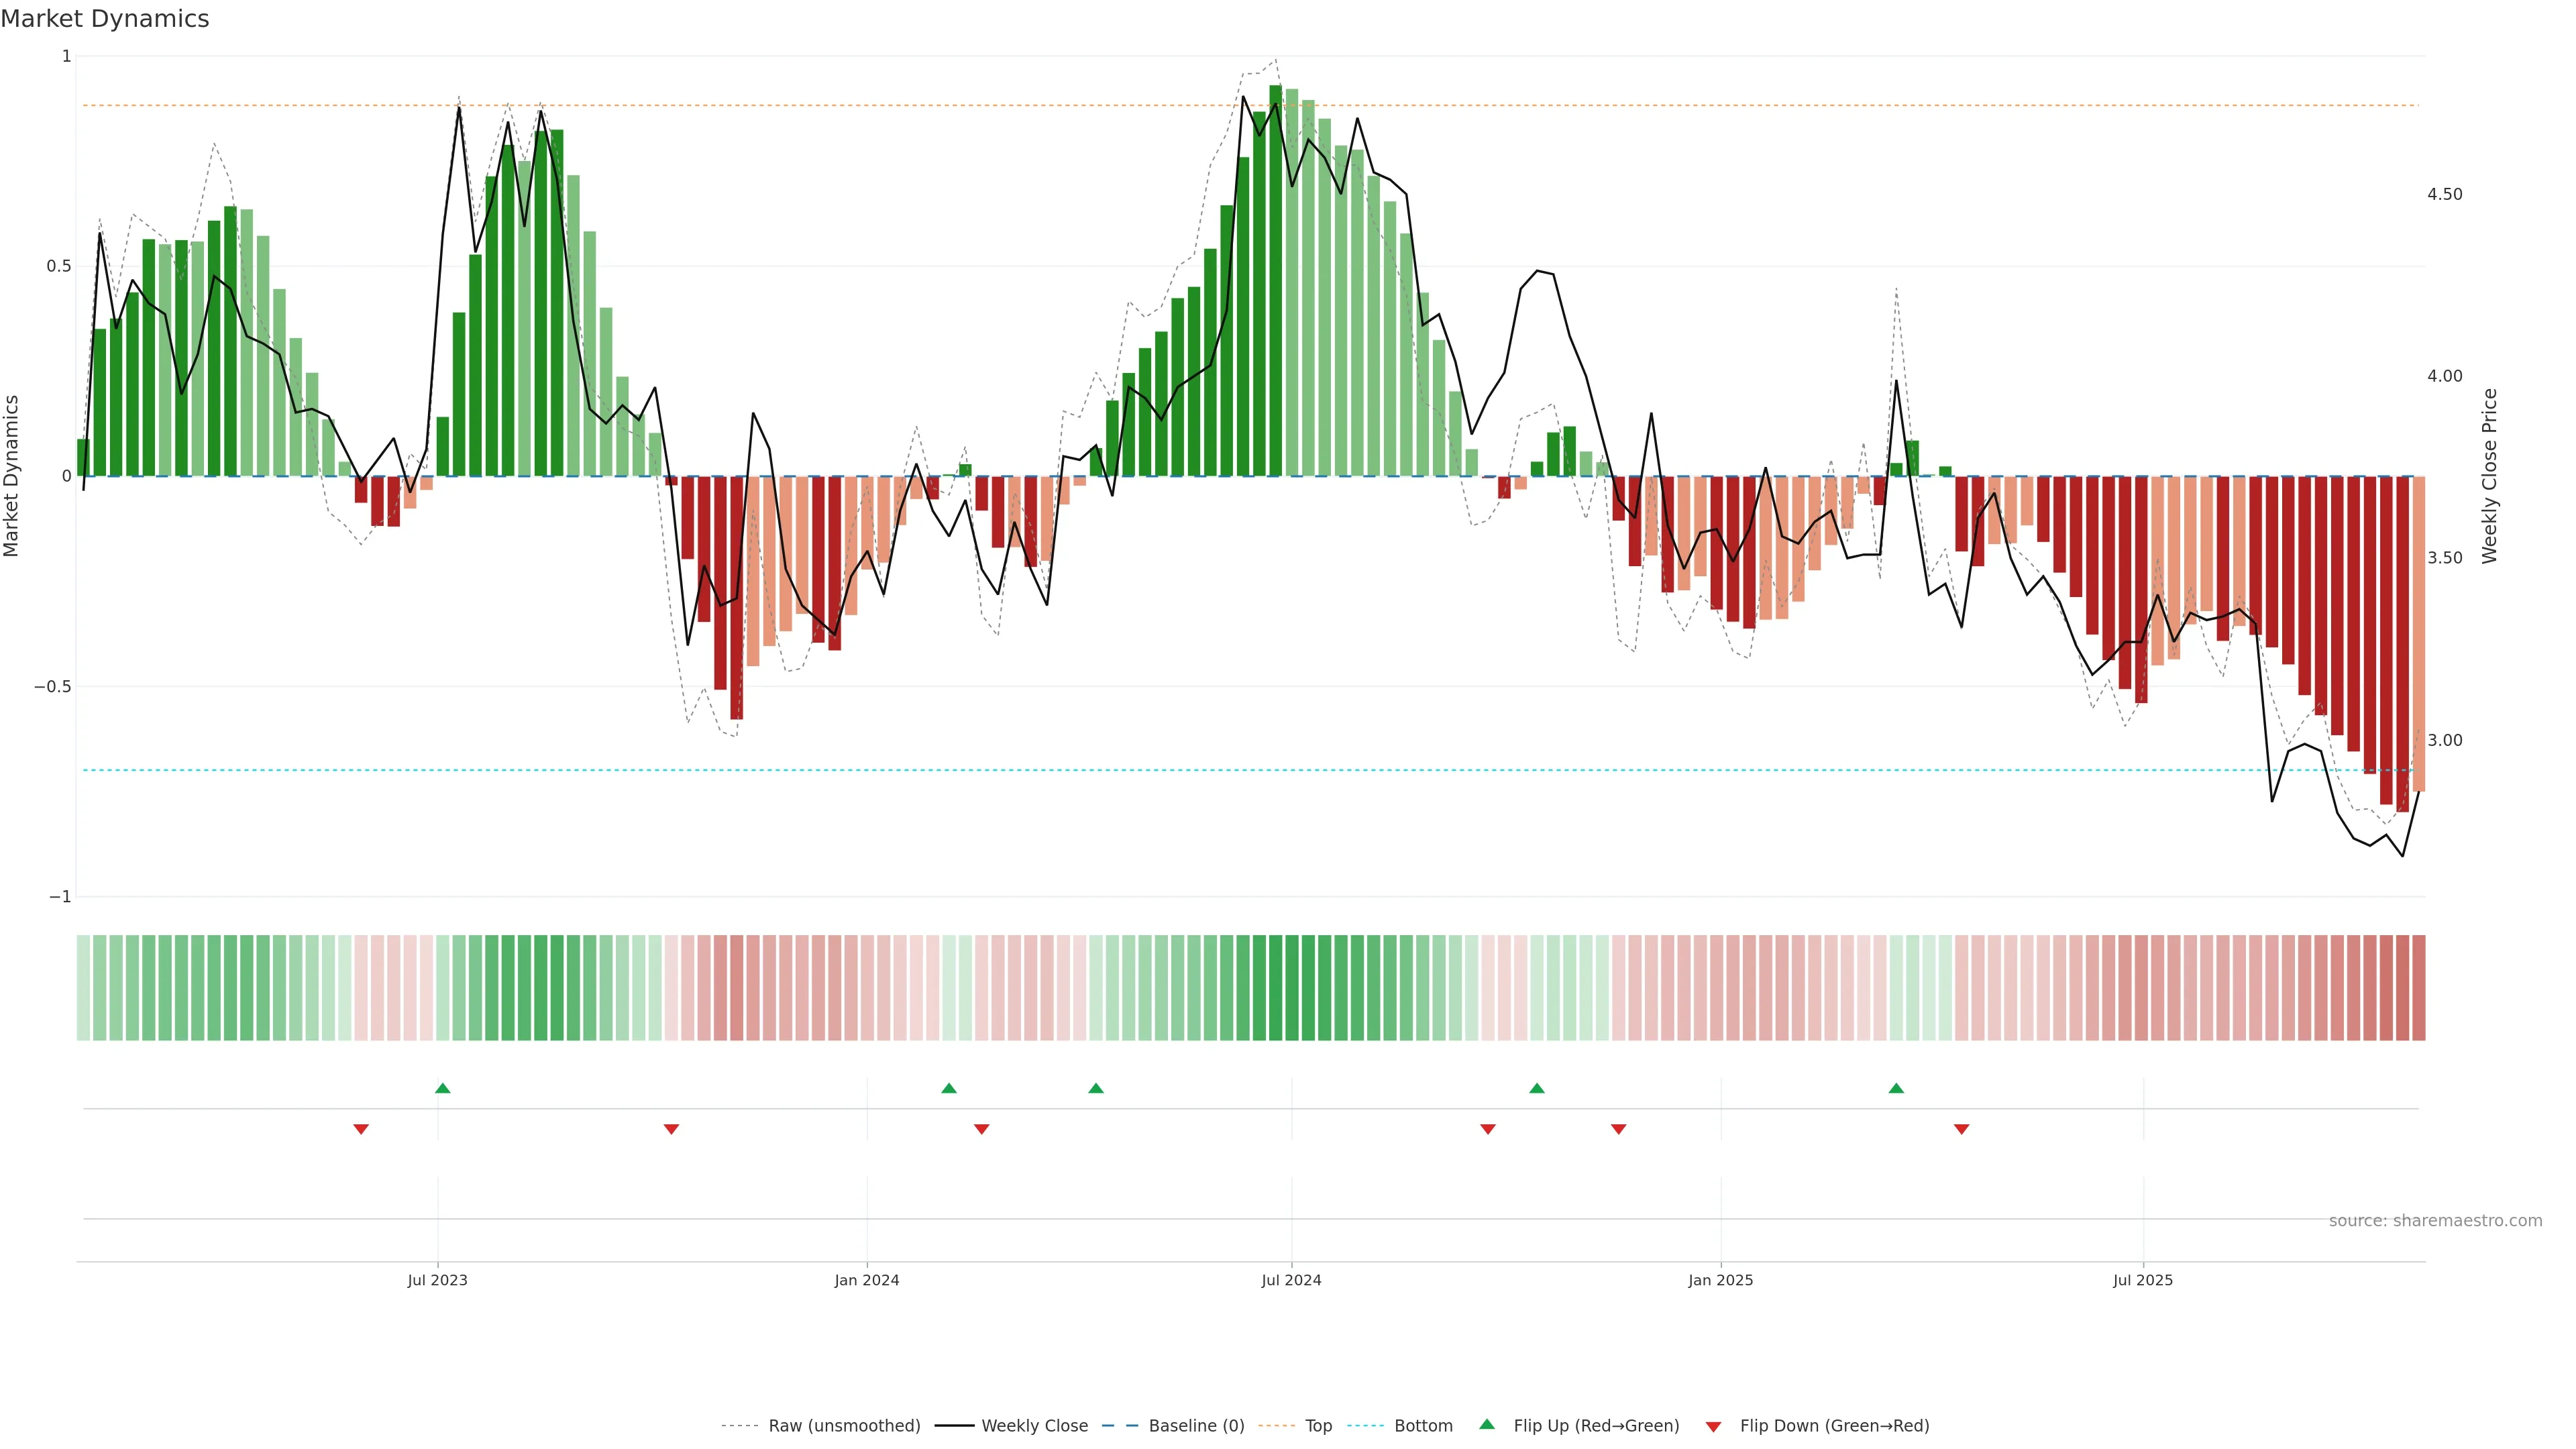This screenshot has height=1449, width=2576.
Task: Click the Jan 2024 x-axis label
Action: tap(867, 1280)
